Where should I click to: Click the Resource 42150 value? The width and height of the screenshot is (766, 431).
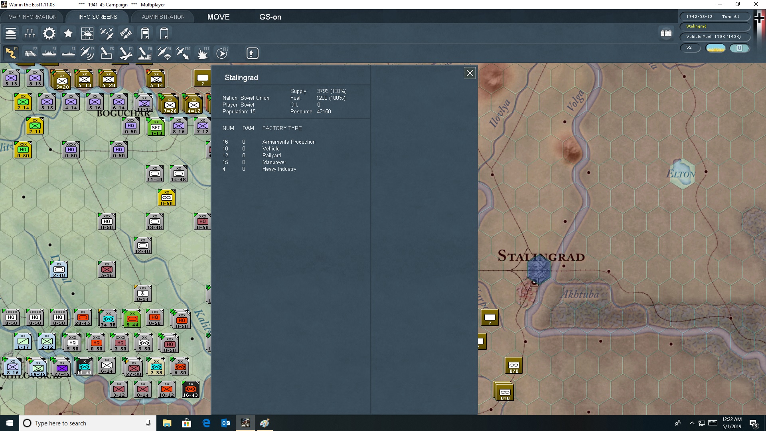point(324,111)
